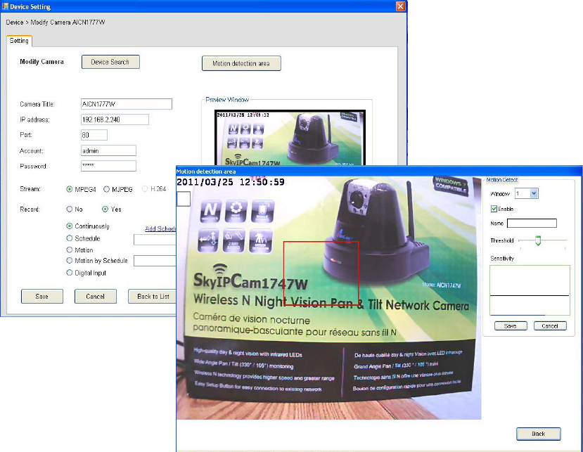
Task: Click the Device Search button
Action: tap(110, 62)
